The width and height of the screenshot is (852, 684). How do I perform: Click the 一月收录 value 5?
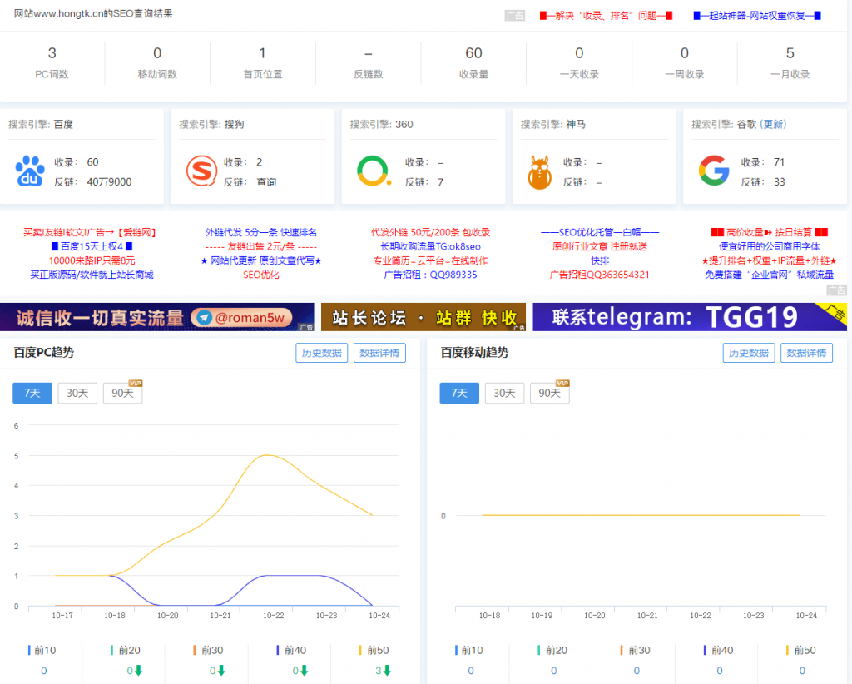click(790, 53)
